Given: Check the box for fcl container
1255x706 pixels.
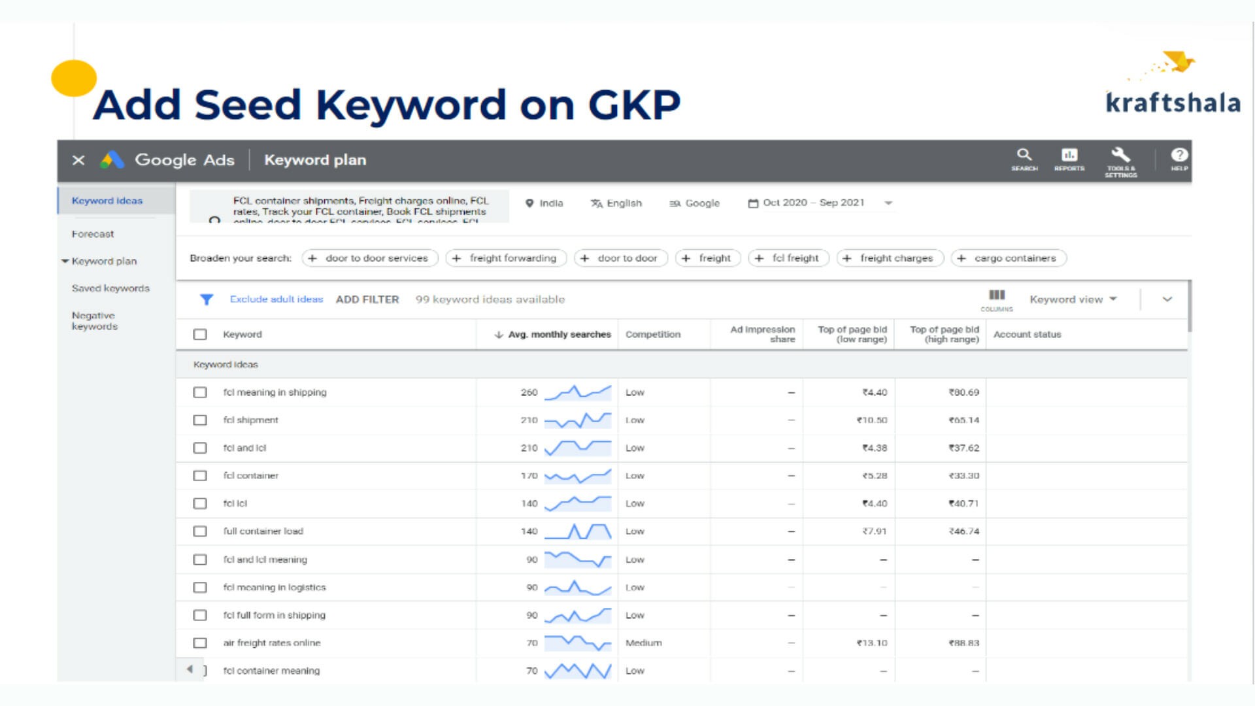Looking at the screenshot, I should coord(200,476).
